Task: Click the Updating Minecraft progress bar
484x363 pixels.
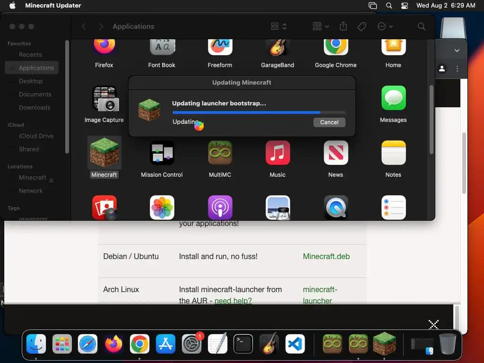Action: coord(259,112)
